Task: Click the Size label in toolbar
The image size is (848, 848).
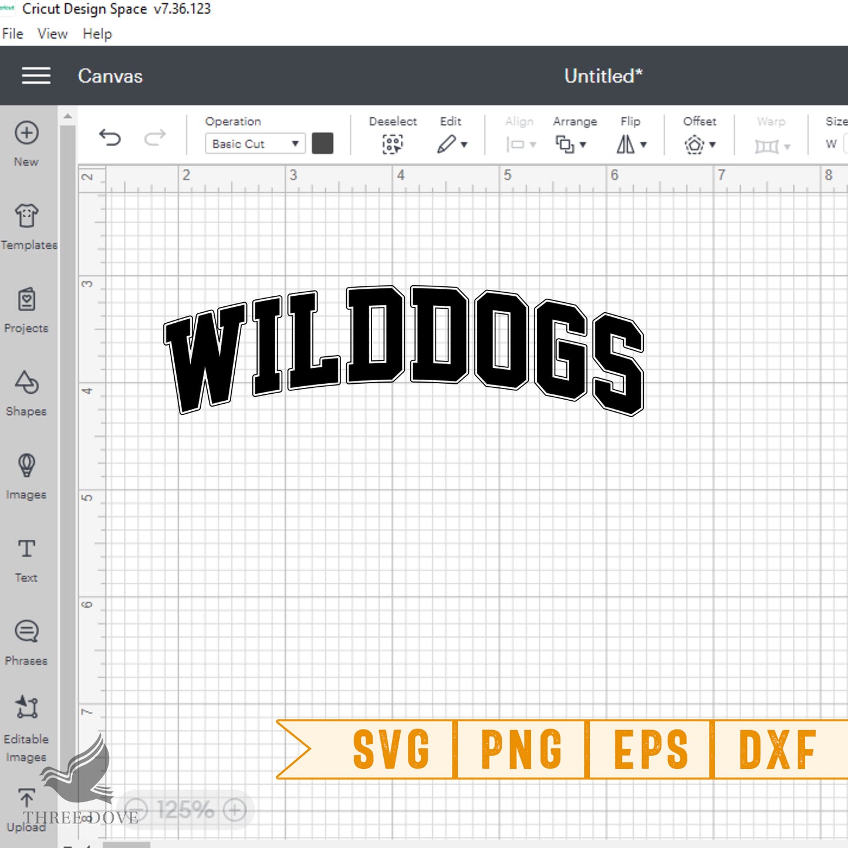Action: [836, 121]
